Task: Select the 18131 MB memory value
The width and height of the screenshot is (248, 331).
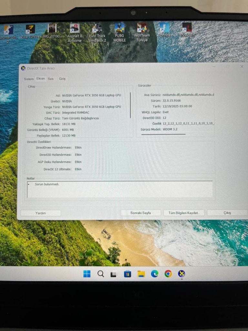Action: point(69,124)
